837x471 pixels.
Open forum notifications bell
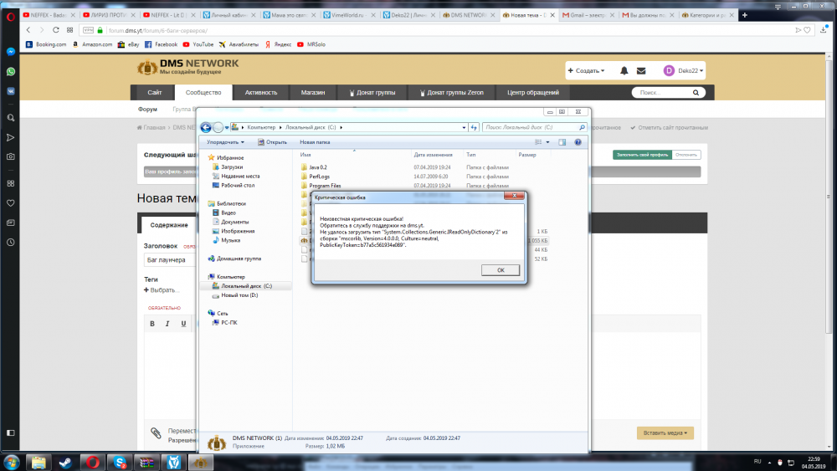coord(624,71)
